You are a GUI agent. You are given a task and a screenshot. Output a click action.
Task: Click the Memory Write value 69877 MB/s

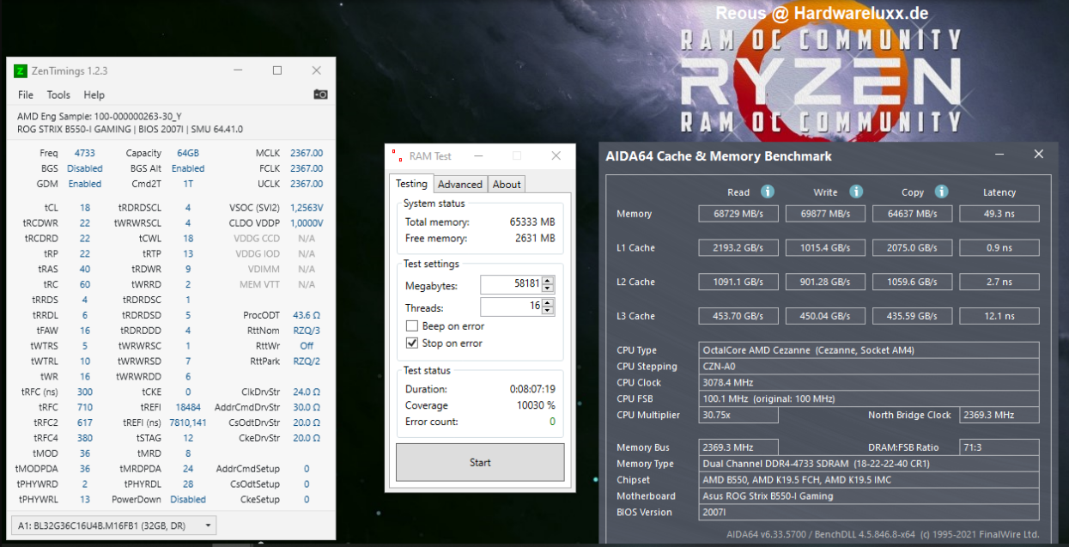(825, 214)
